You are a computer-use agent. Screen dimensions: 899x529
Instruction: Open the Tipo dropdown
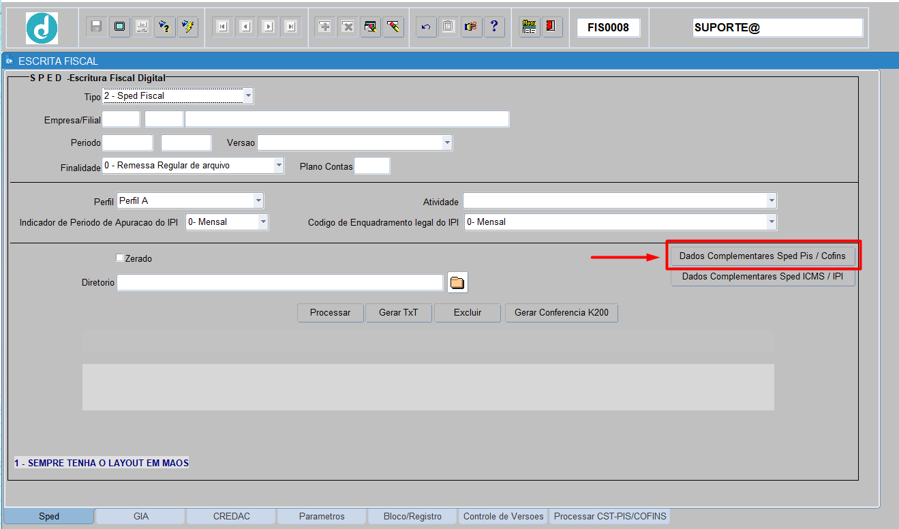coord(248,96)
